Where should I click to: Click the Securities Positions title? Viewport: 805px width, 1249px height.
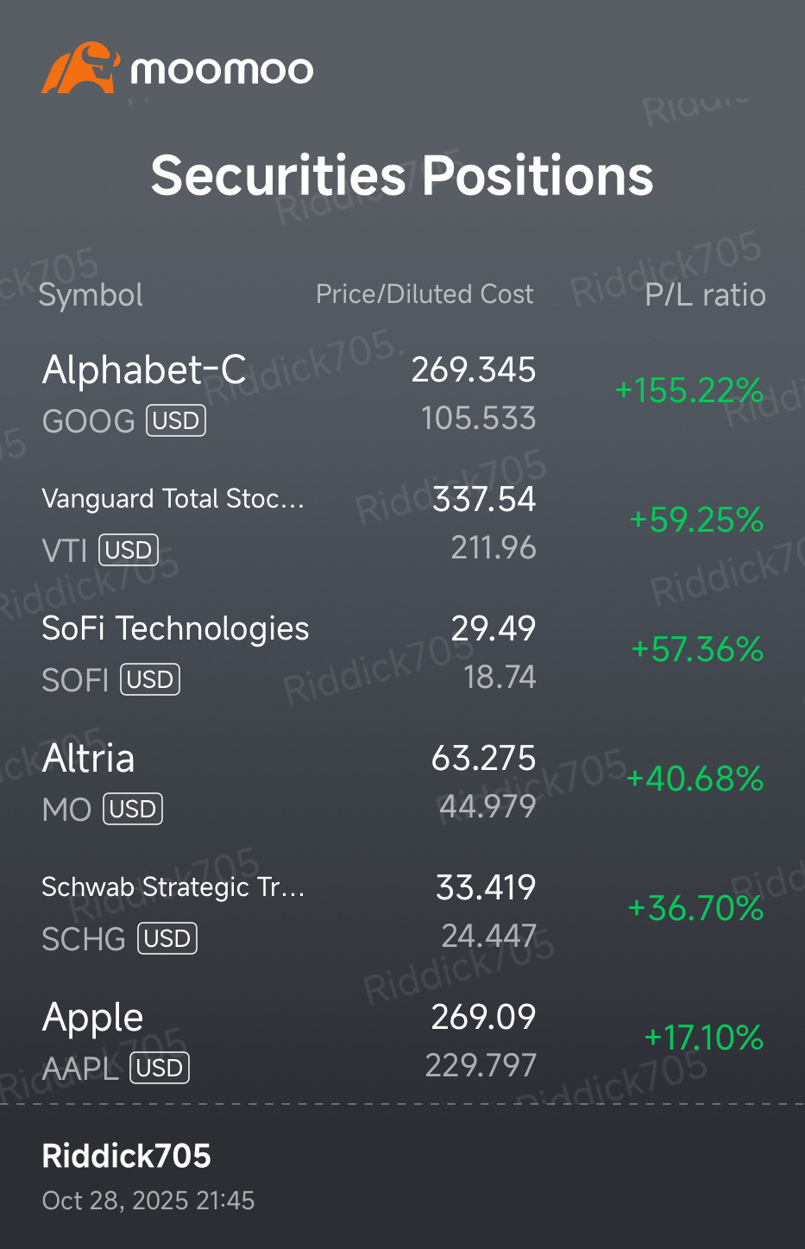pos(402,175)
